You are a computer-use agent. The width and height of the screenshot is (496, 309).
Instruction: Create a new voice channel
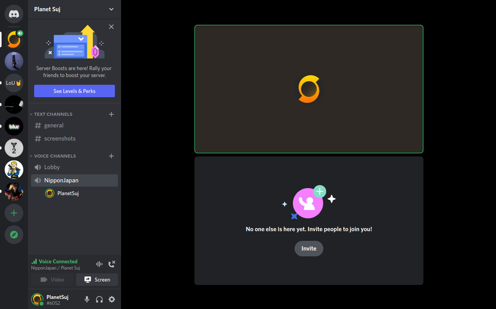(111, 156)
